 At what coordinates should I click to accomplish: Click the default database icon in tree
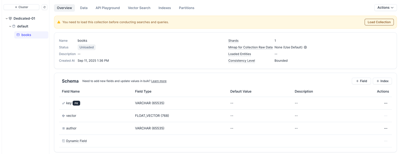tap(14, 26)
